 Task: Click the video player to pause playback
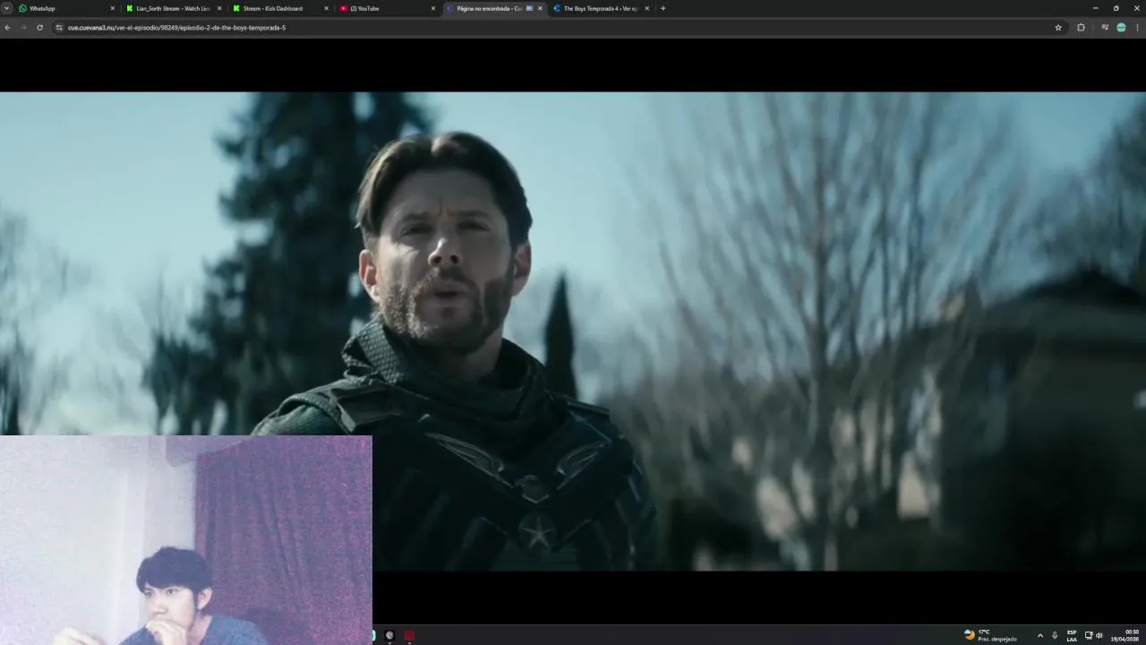[573, 331]
